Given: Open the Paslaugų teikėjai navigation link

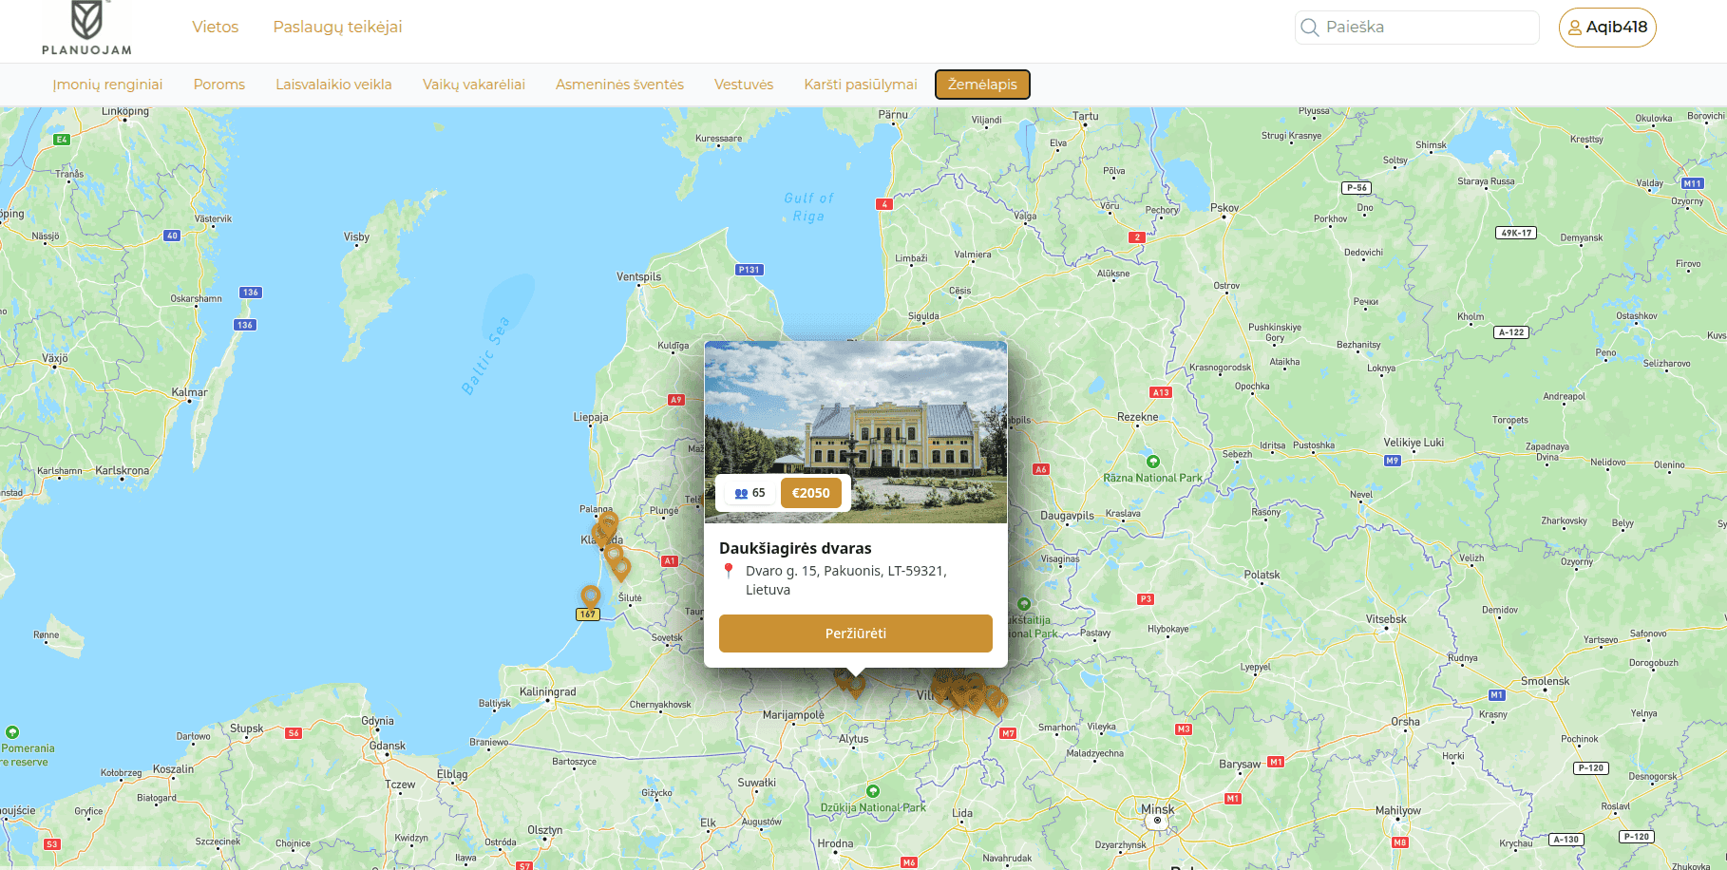Looking at the screenshot, I should pyautogui.click(x=337, y=27).
